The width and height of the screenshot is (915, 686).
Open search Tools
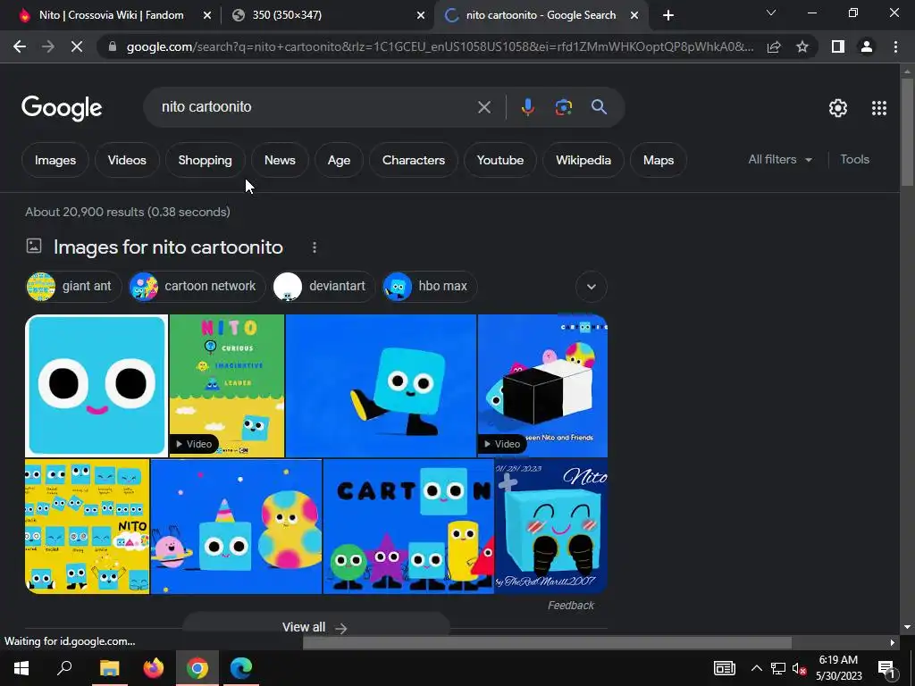coord(854,159)
